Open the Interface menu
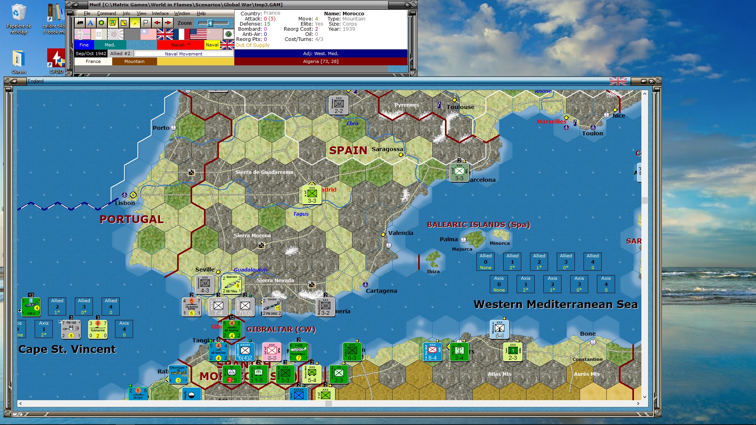756x425 pixels. click(160, 13)
